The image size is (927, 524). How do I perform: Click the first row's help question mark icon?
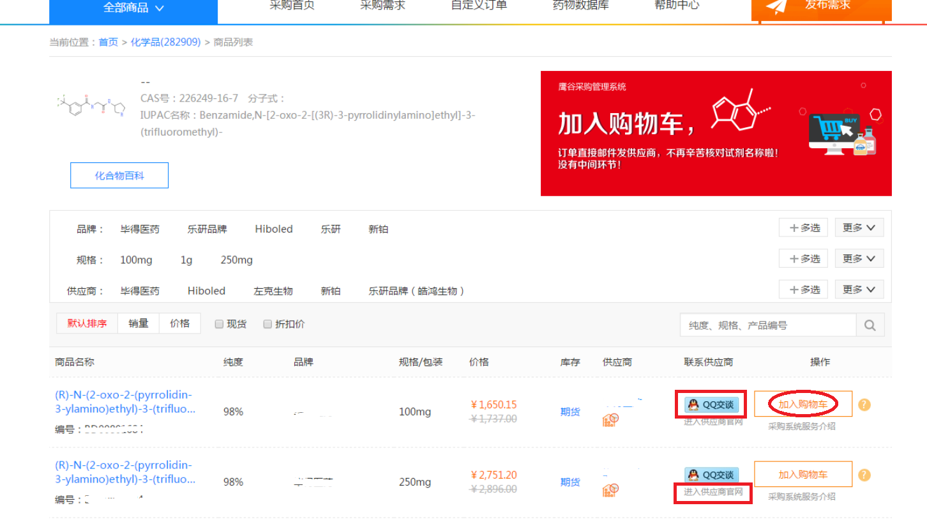(864, 405)
